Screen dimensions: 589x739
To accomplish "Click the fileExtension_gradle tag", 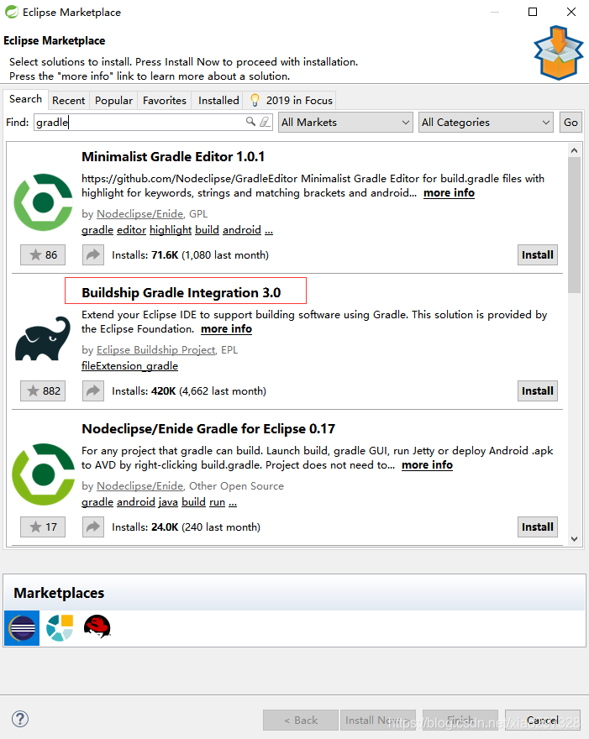I will click(x=129, y=366).
